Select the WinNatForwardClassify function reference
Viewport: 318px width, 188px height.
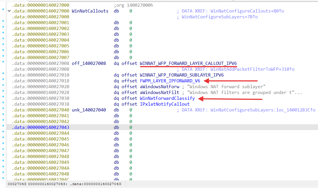[167, 98]
